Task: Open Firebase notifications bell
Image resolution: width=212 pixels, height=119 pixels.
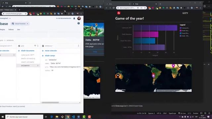Action: pyautogui.click(x=74, y=19)
